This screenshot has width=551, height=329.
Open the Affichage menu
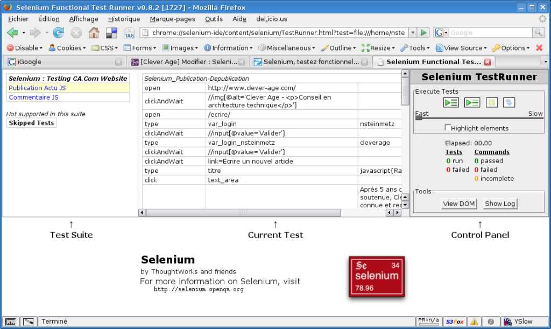pyautogui.click(x=83, y=19)
